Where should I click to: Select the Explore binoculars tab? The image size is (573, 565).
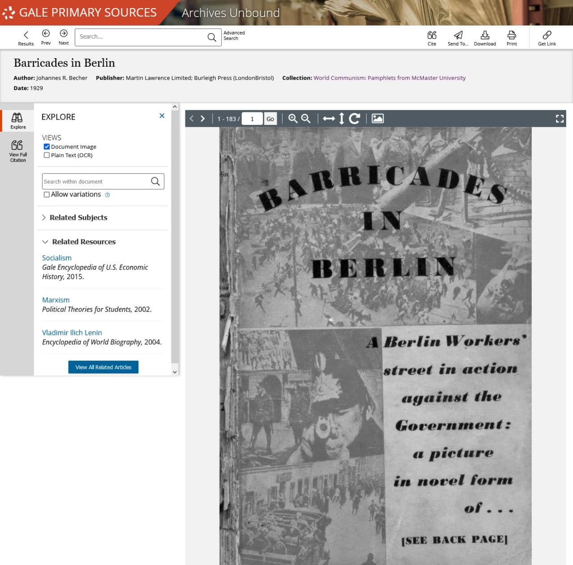coord(17,121)
